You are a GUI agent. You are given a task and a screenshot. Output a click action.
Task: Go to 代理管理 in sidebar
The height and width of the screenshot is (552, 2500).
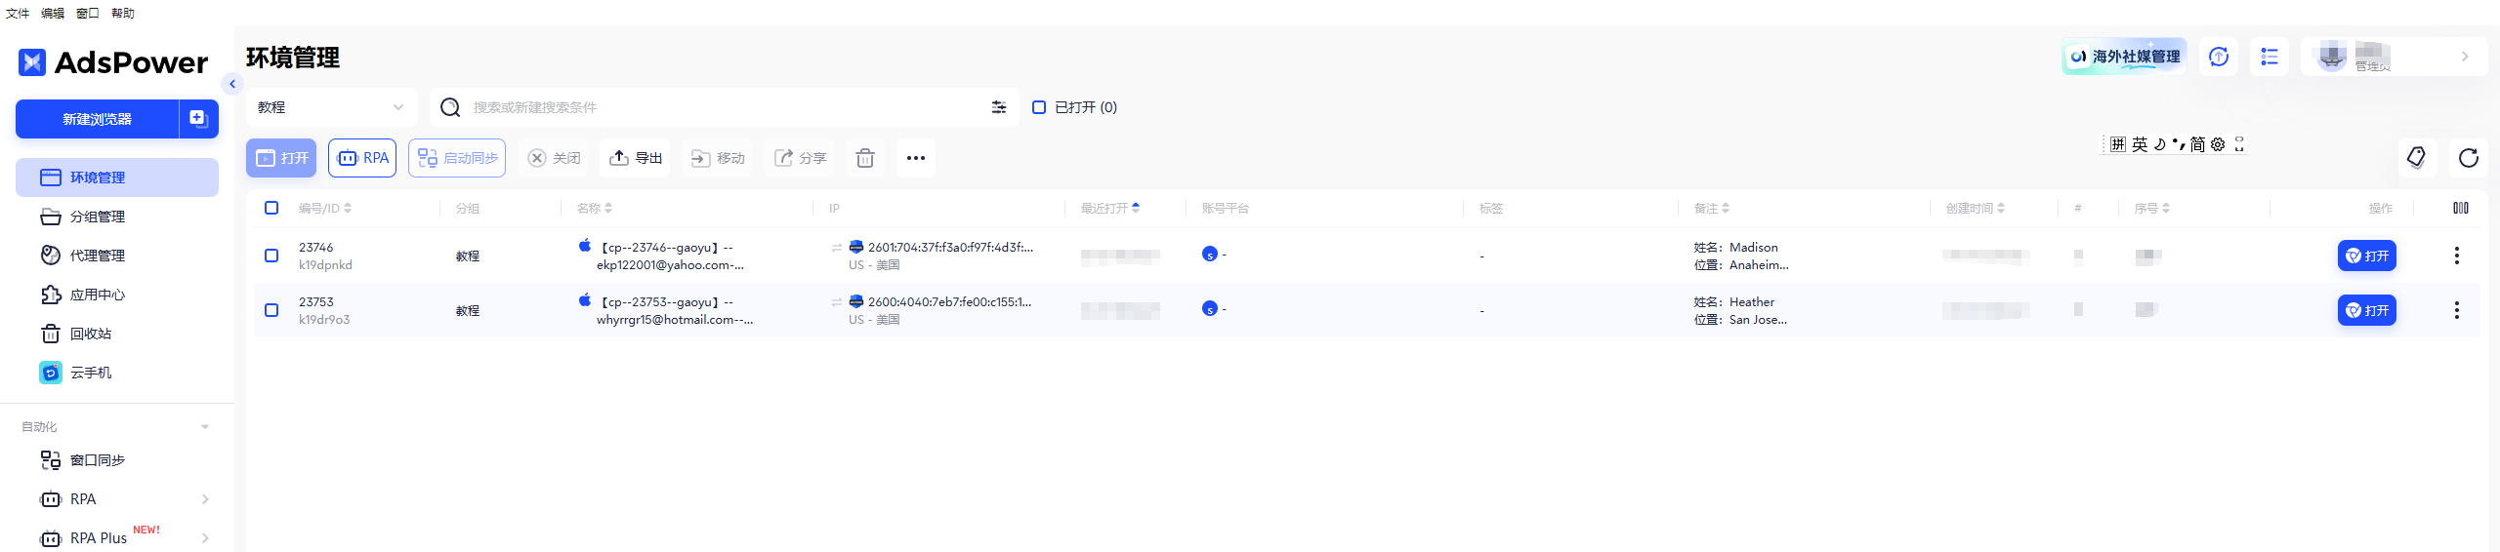pyautogui.click(x=97, y=256)
